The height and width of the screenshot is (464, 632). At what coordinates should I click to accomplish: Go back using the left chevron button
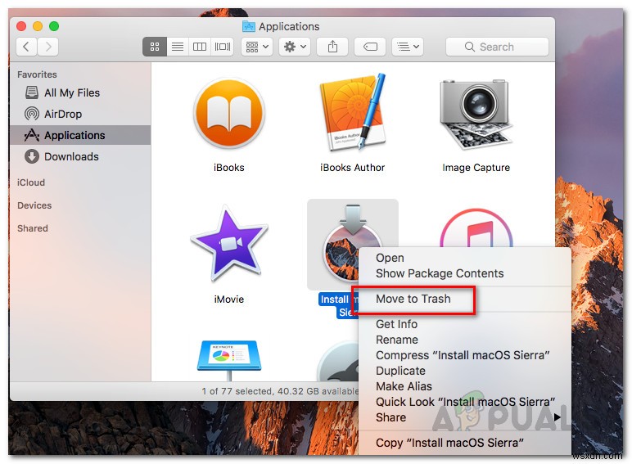[x=26, y=47]
